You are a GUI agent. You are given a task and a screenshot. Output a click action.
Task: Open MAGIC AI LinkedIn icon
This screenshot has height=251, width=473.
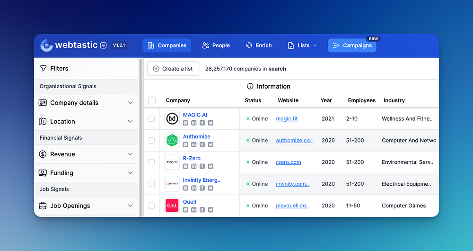(x=193, y=123)
